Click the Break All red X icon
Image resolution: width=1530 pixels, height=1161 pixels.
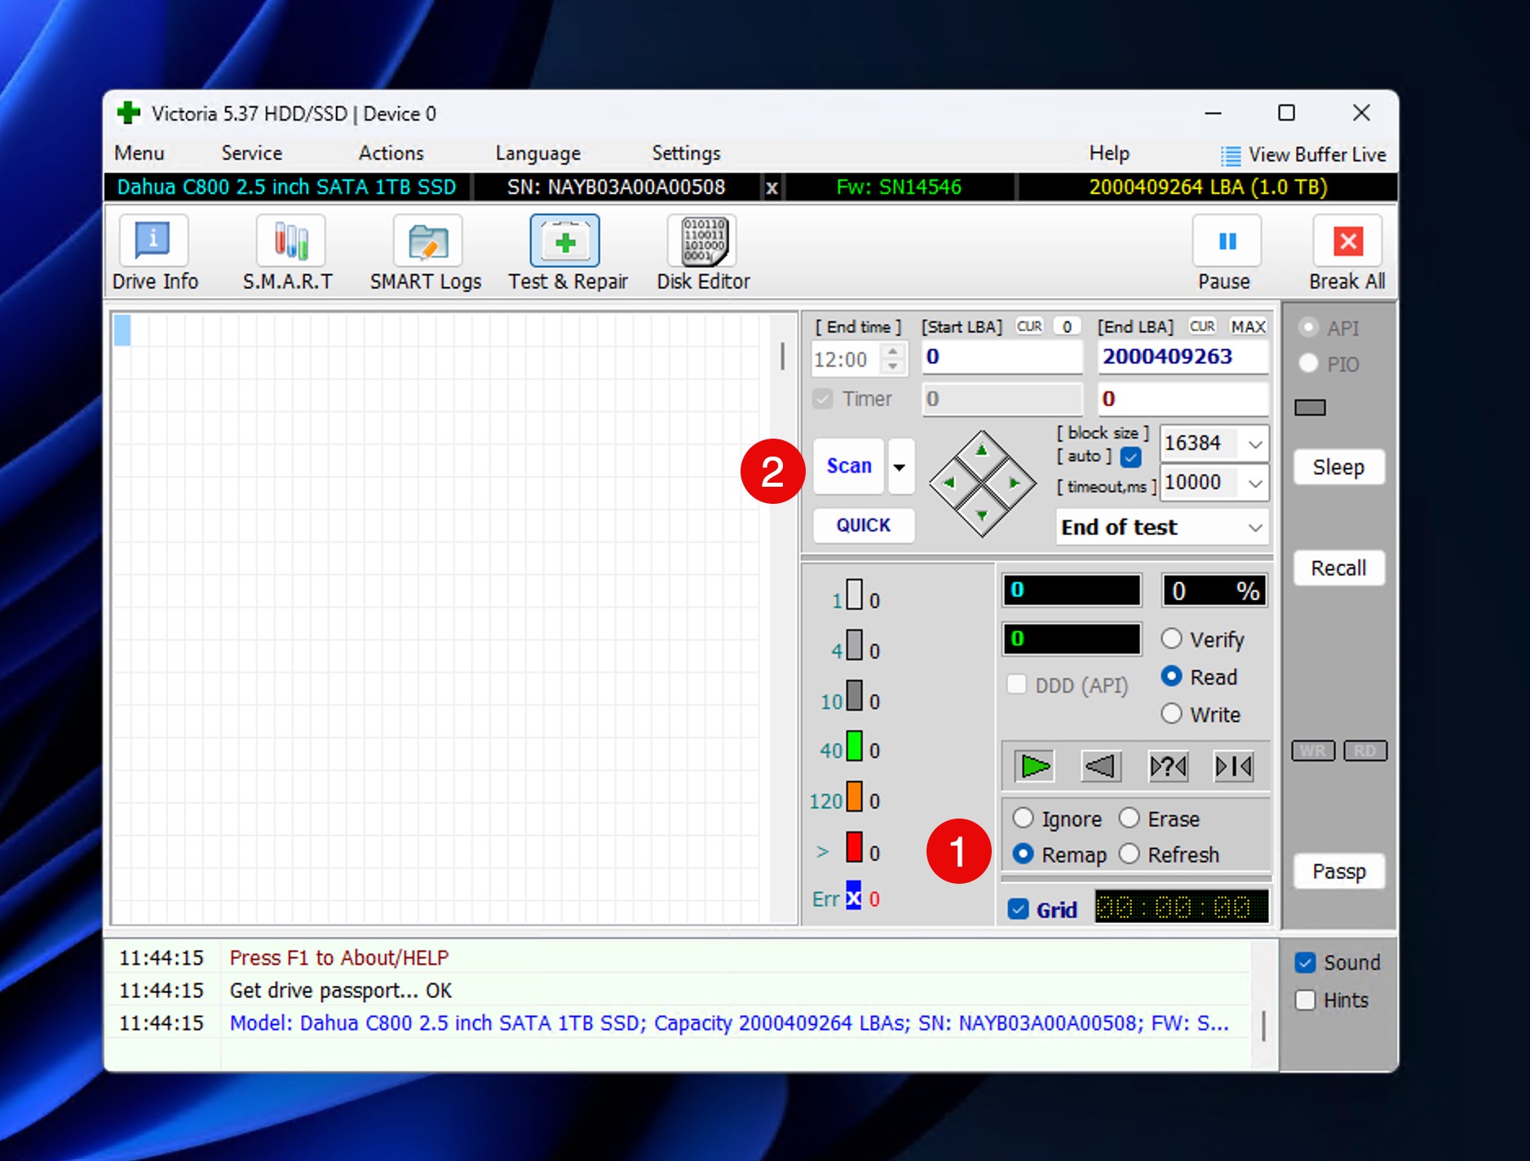[1347, 241]
